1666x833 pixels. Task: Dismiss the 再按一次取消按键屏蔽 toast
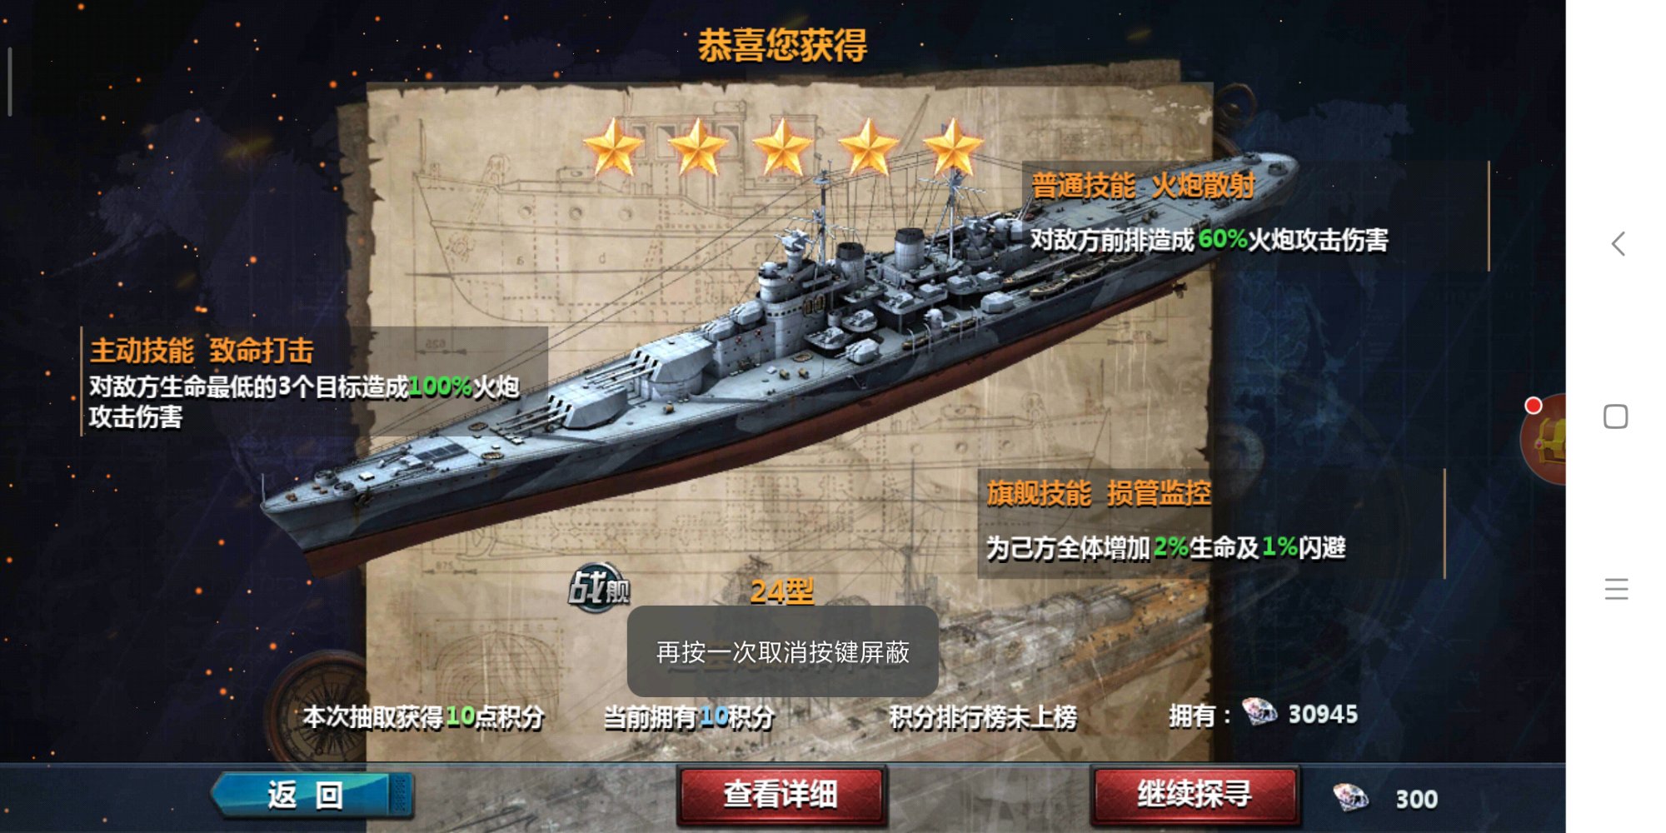click(x=782, y=651)
